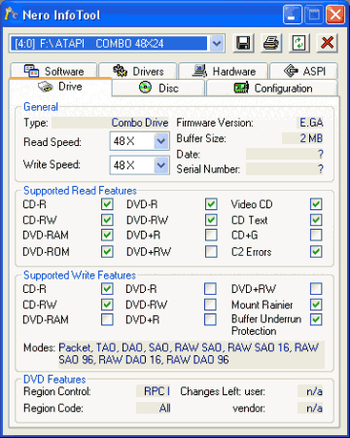The height and width of the screenshot is (438, 350).
Task: Open the Write Speed dropdown
Action: click(x=161, y=165)
